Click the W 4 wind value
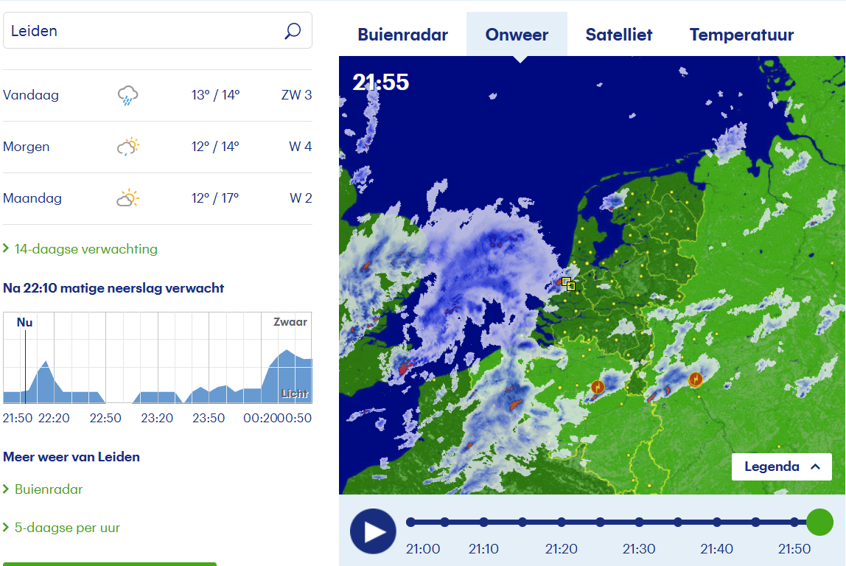 point(300,147)
